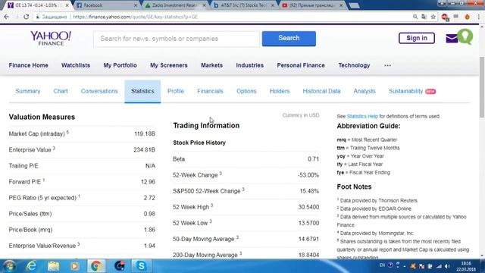Open Watchlists in navigation
Viewport: 485px width, 273px height.
pyautogui.click(x=76, y=65)
